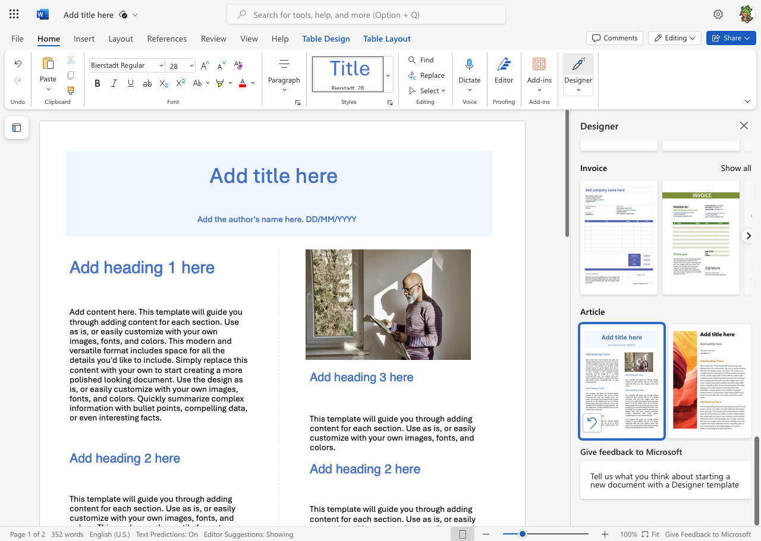Click the Redo arrow
Image resolution: width=761 pixels, height=541 pixels.
click(x=18, y=81)
